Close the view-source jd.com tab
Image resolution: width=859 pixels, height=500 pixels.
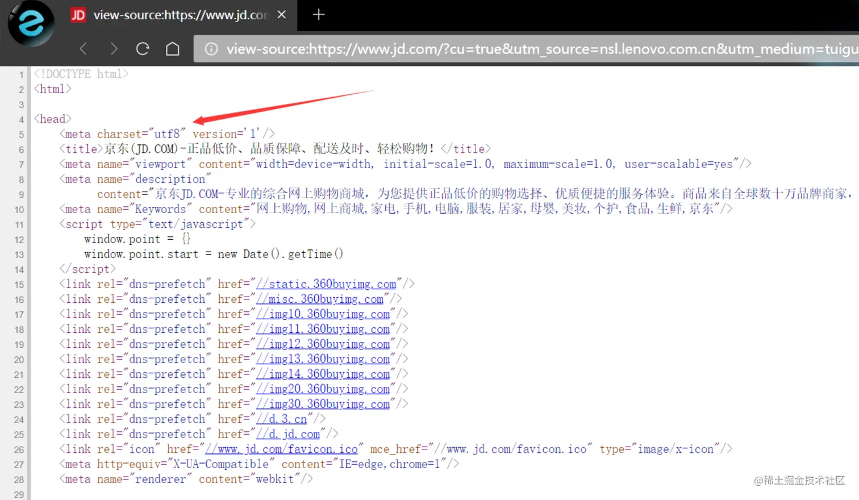coord(281,15)
